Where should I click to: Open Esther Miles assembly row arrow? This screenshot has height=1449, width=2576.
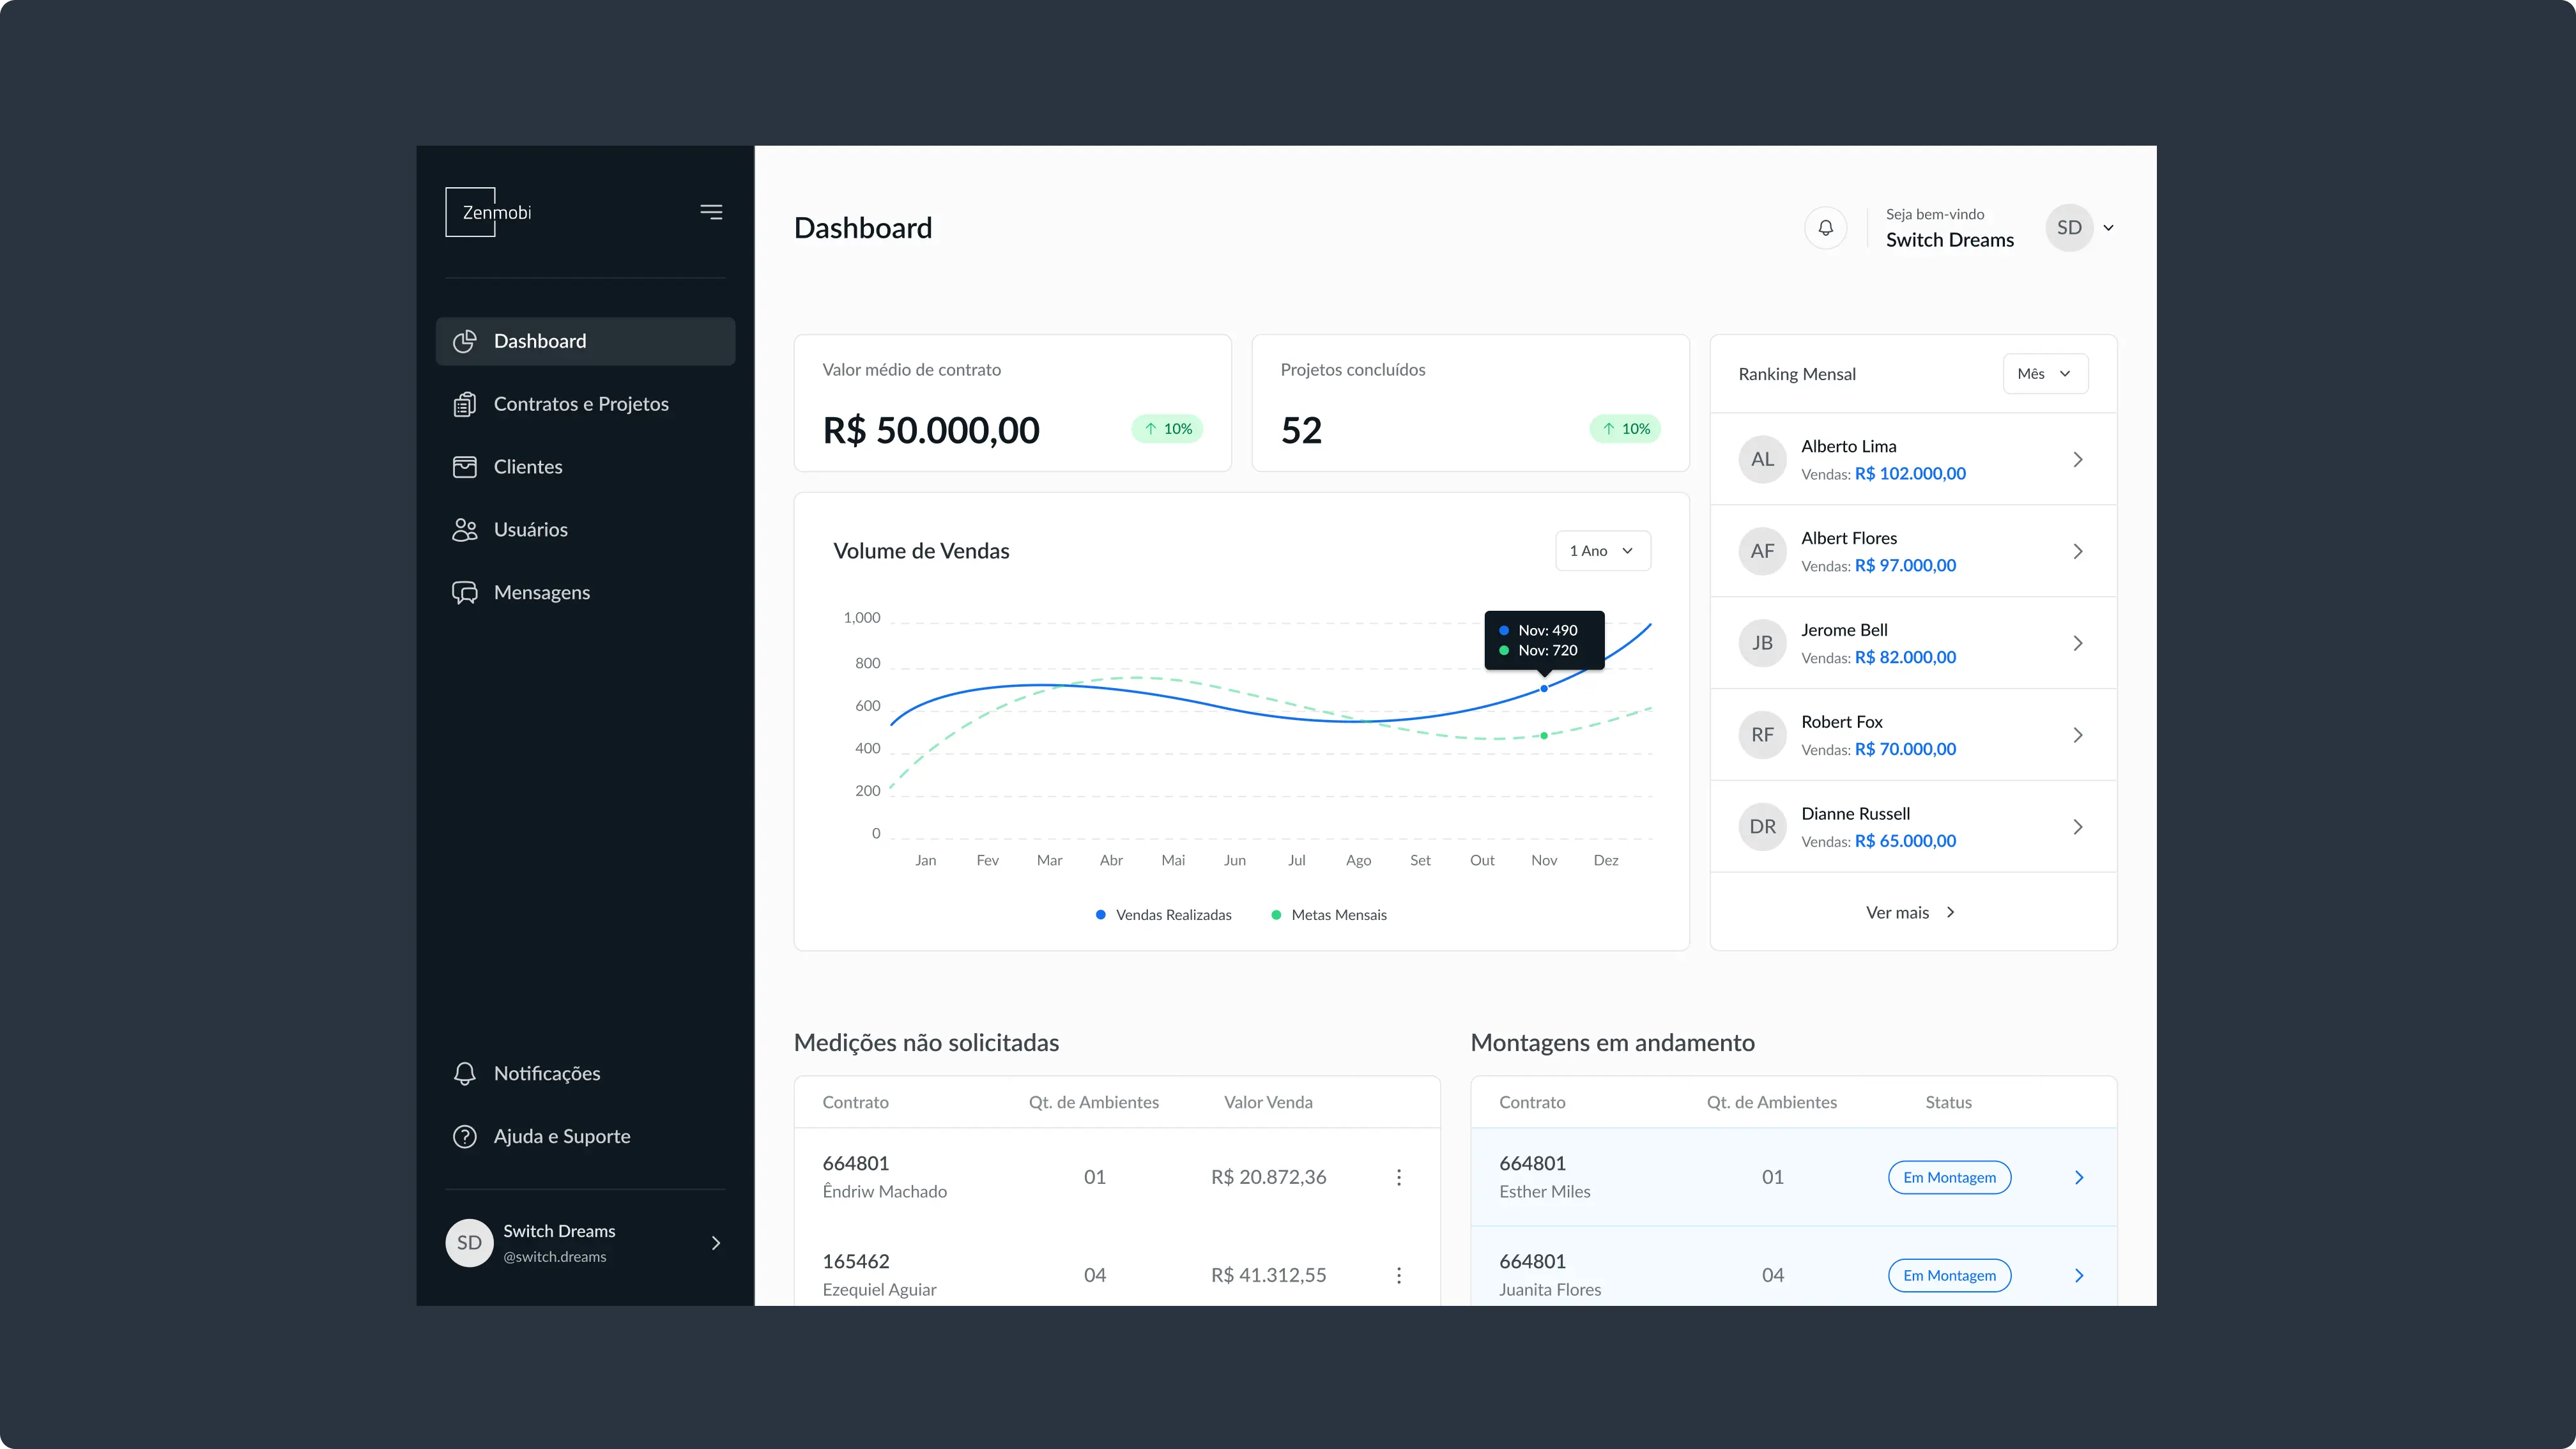[x=2079, y=1177]
